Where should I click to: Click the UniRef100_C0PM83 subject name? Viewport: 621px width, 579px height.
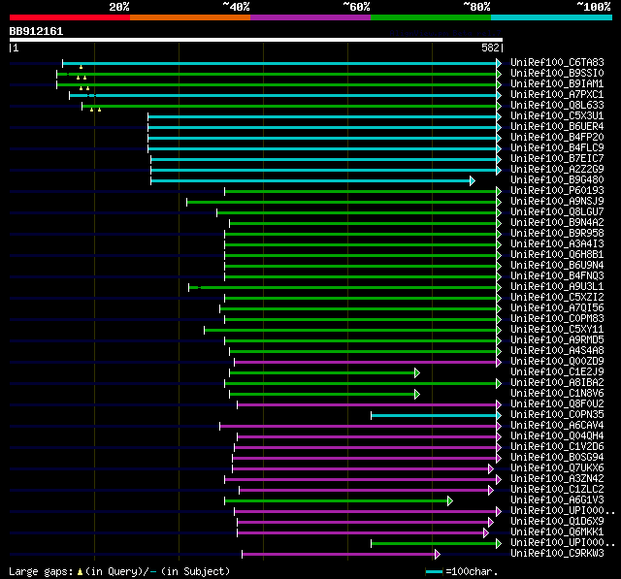pos(557,319)
